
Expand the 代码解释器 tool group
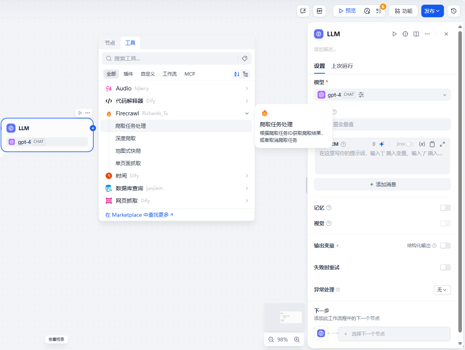[x=177, y=101]
